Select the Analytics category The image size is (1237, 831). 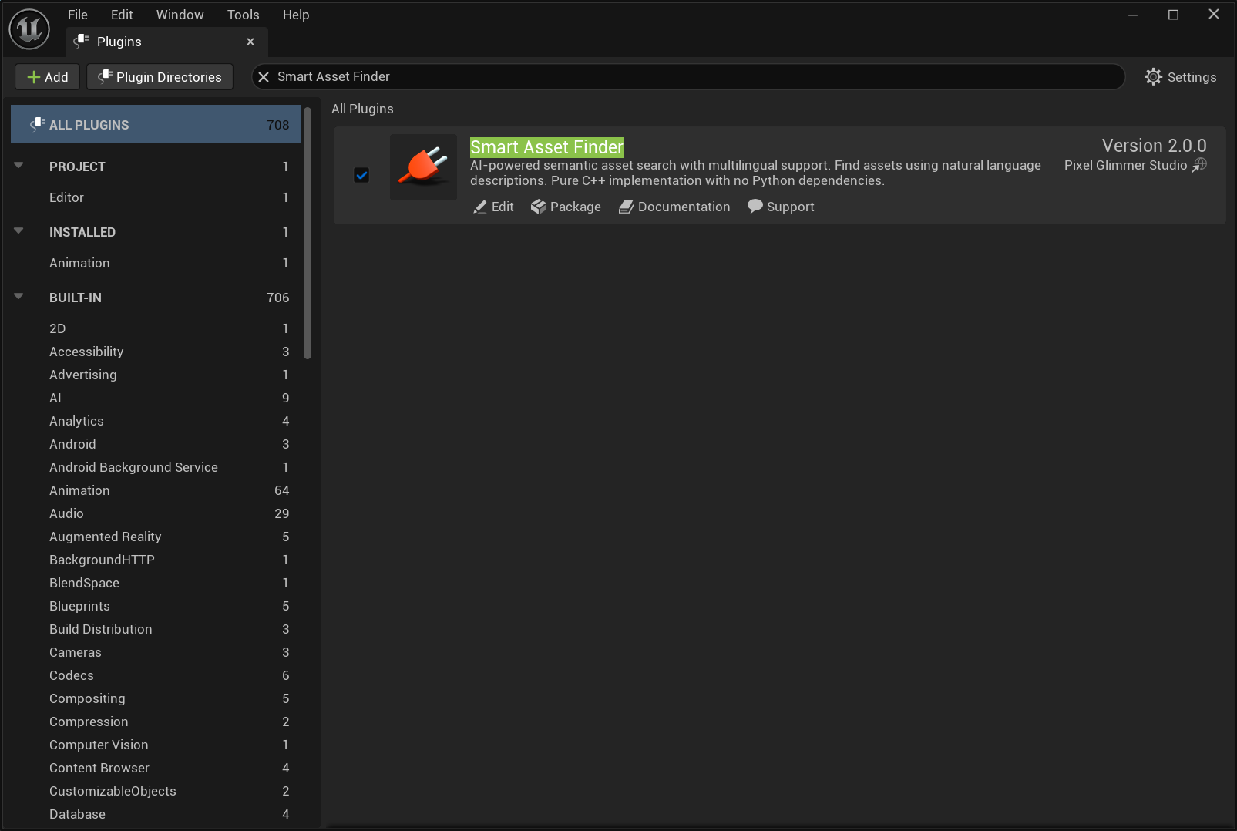tap(156, 421)
